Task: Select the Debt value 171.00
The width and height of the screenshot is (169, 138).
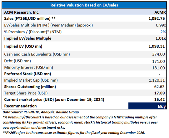Action: coord(158,61)
